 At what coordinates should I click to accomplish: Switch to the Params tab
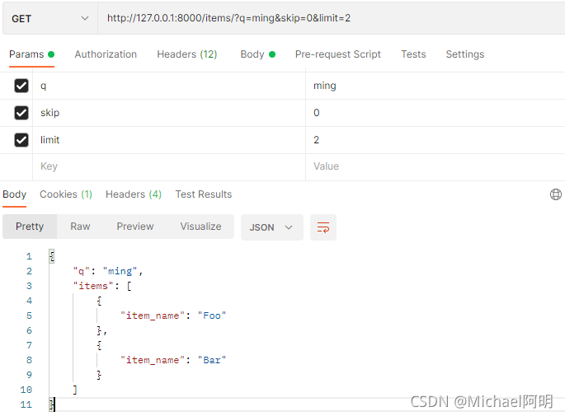click(31, 54)
